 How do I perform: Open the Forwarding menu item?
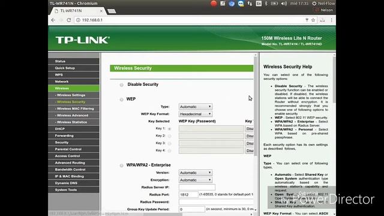click(74, 136)
